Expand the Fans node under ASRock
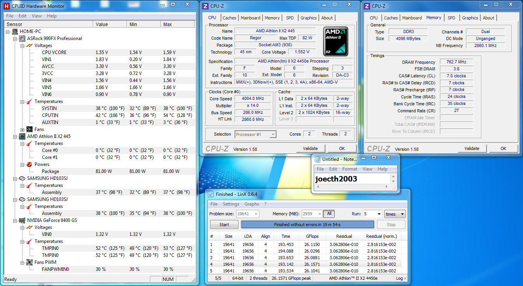523x286 pixels. click(x=23, y=129)
